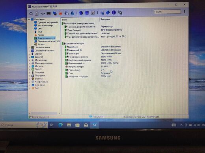This screenshot has height=153, width=205.
Task: Open the blue database stack toolbar icon
Action: (x=87, y=13)
